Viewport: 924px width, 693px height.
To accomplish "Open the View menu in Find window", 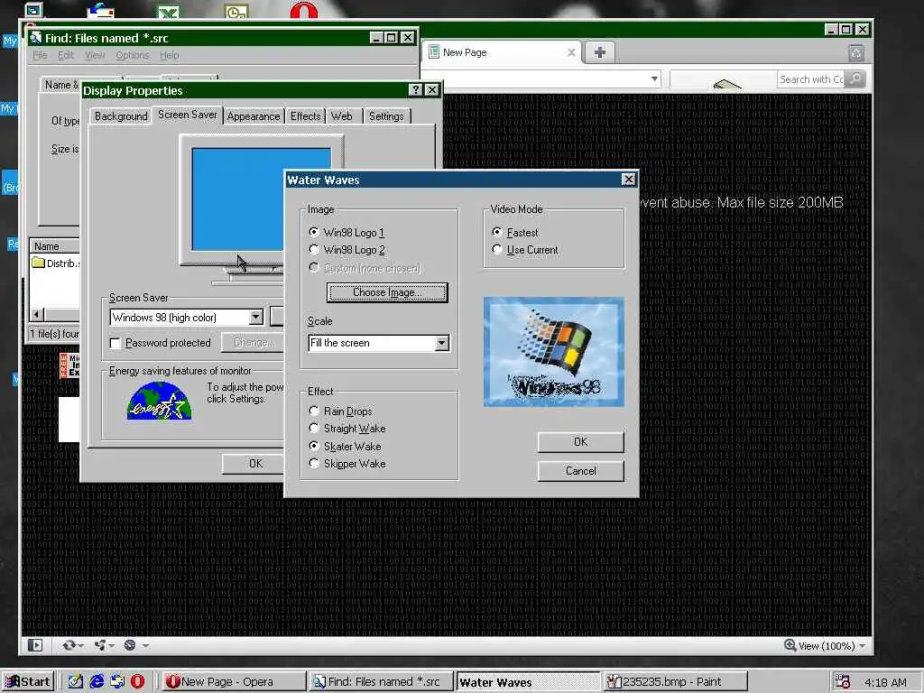I will tap(94, 55).
